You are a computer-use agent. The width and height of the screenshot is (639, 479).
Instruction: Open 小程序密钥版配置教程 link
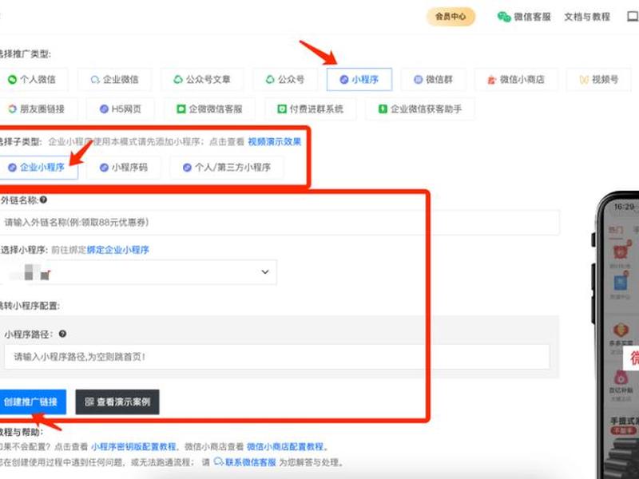[133, 447]
